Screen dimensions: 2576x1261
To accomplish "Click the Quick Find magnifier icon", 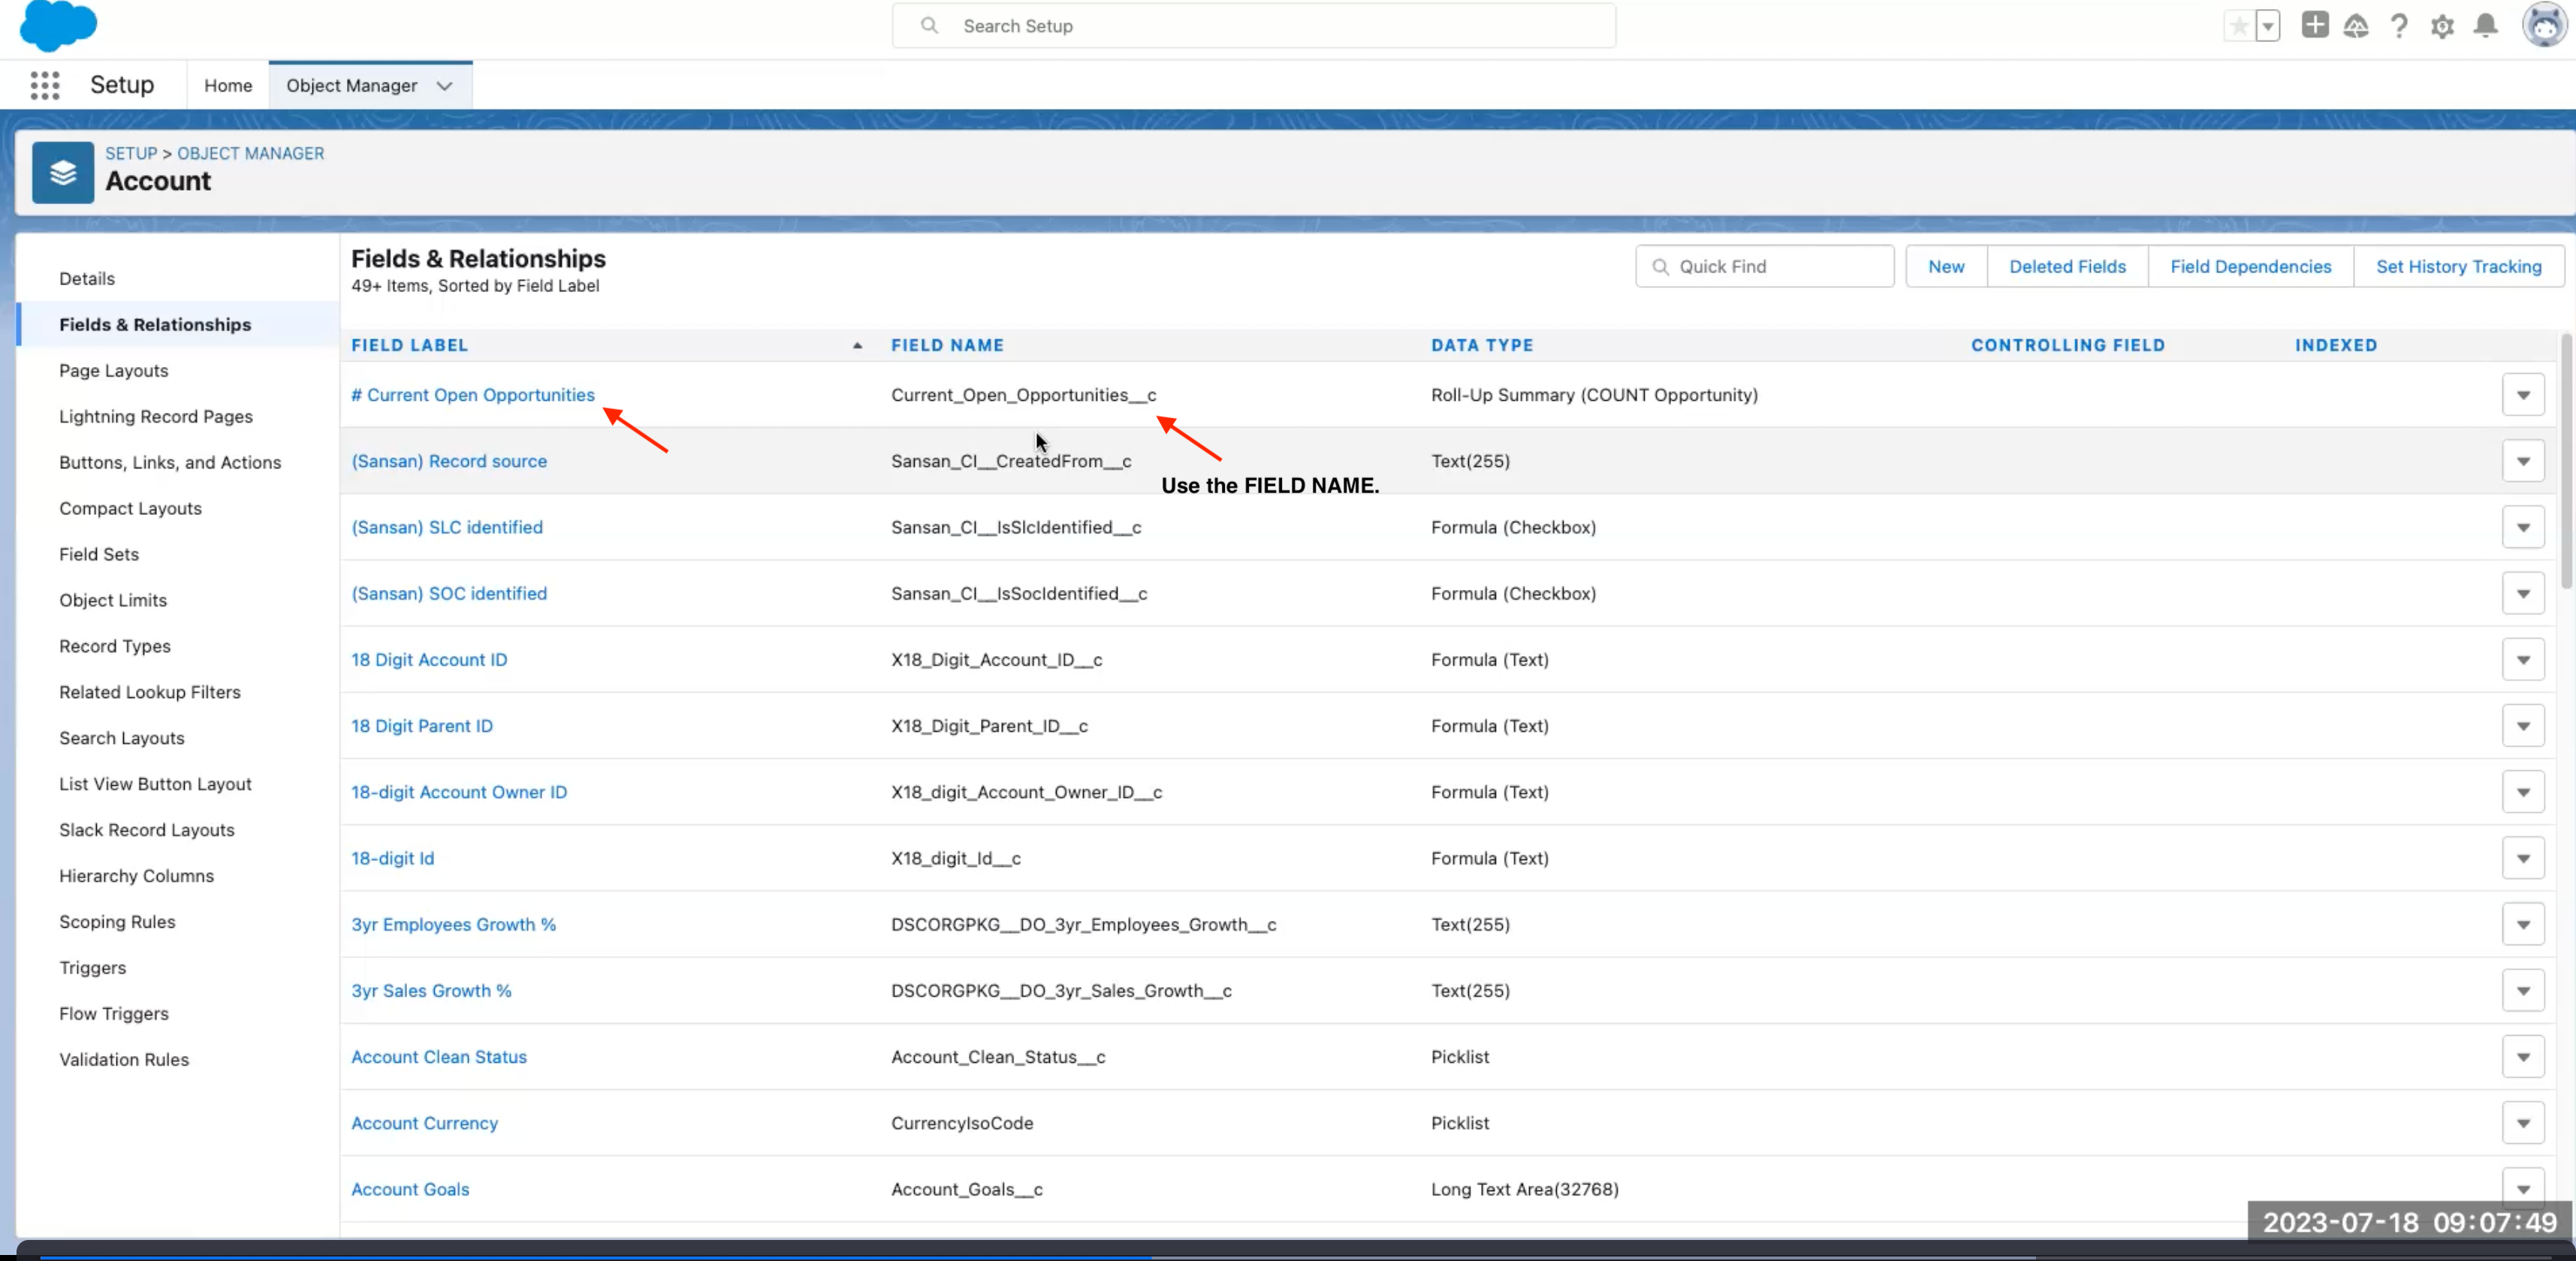I will point(1660,266).
